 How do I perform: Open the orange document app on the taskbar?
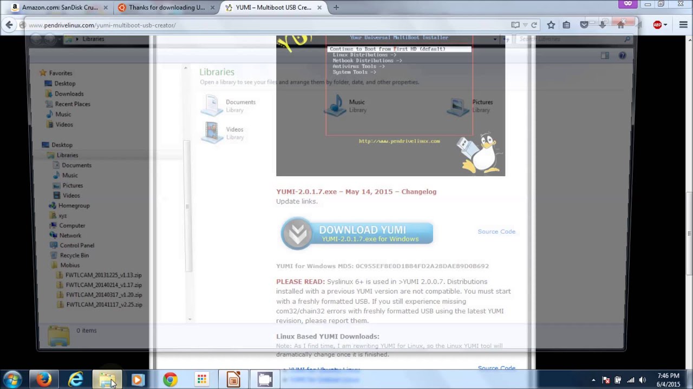click(233, 380)
